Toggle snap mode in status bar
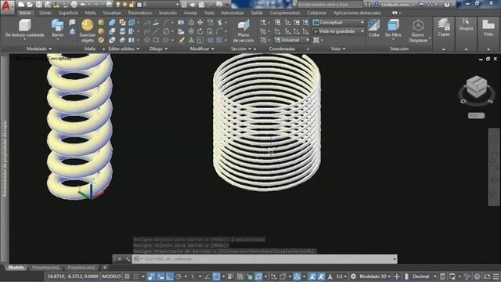The width and height of the screenshot is (501, 282). pos(136,277)
